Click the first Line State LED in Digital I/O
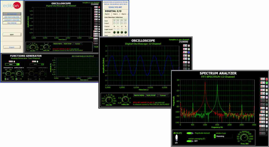This screenshot has width=269, height=147. [114, 32]
